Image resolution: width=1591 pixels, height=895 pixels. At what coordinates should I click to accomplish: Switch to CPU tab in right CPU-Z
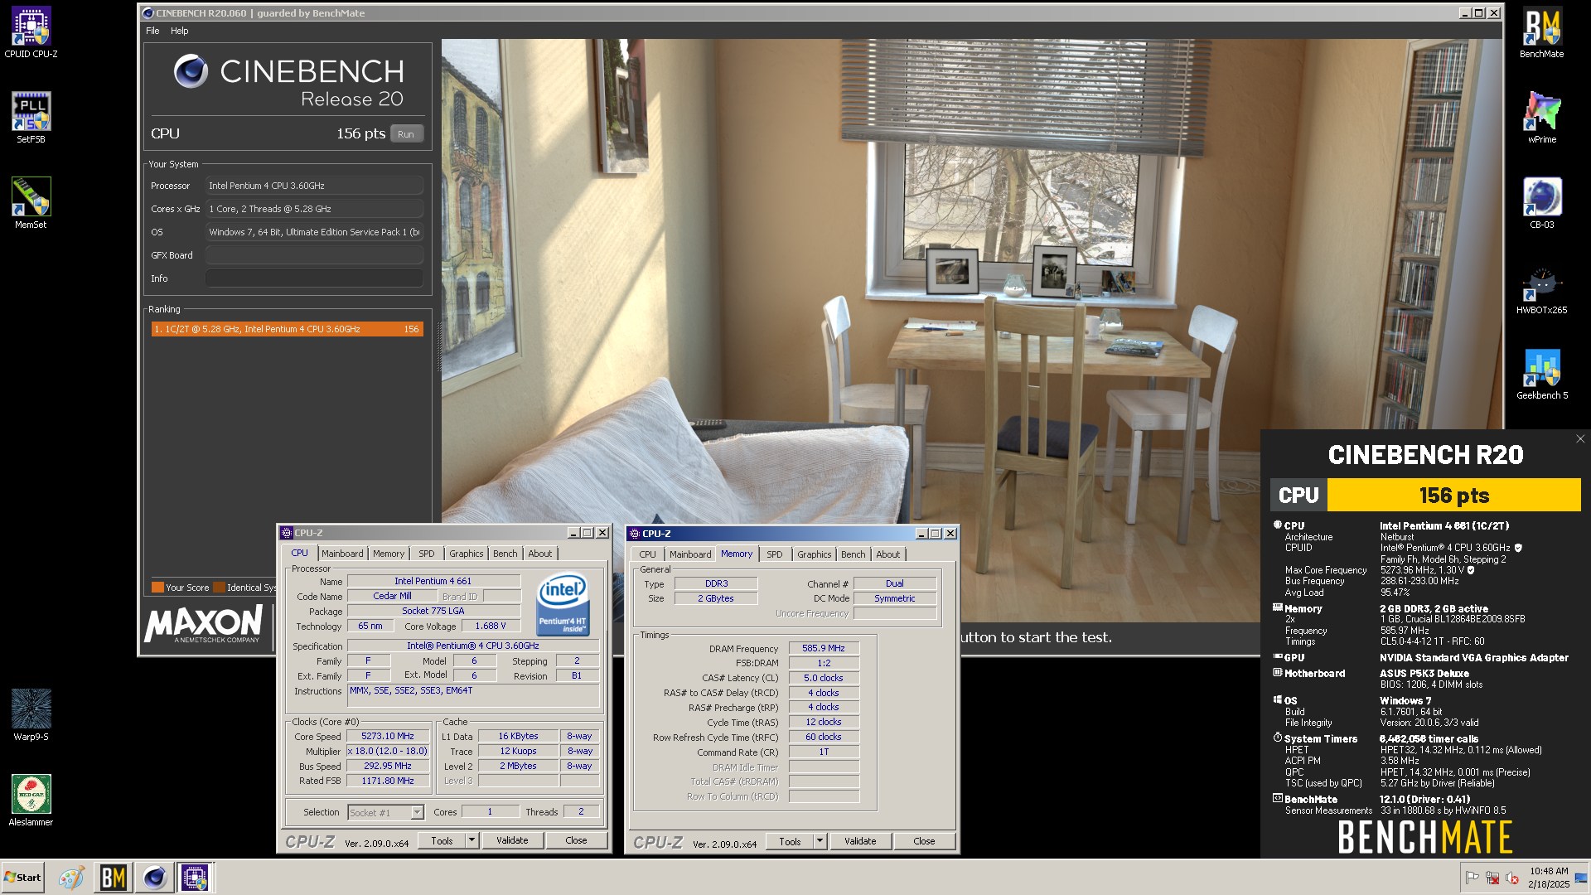click(x=647, y=554)
